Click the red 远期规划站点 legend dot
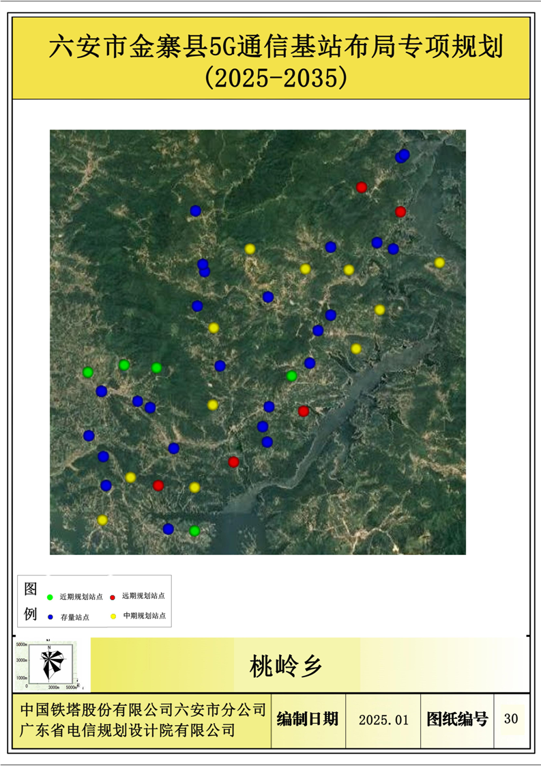The width and height of the screenshot is (541, 766). pos(113,597)
